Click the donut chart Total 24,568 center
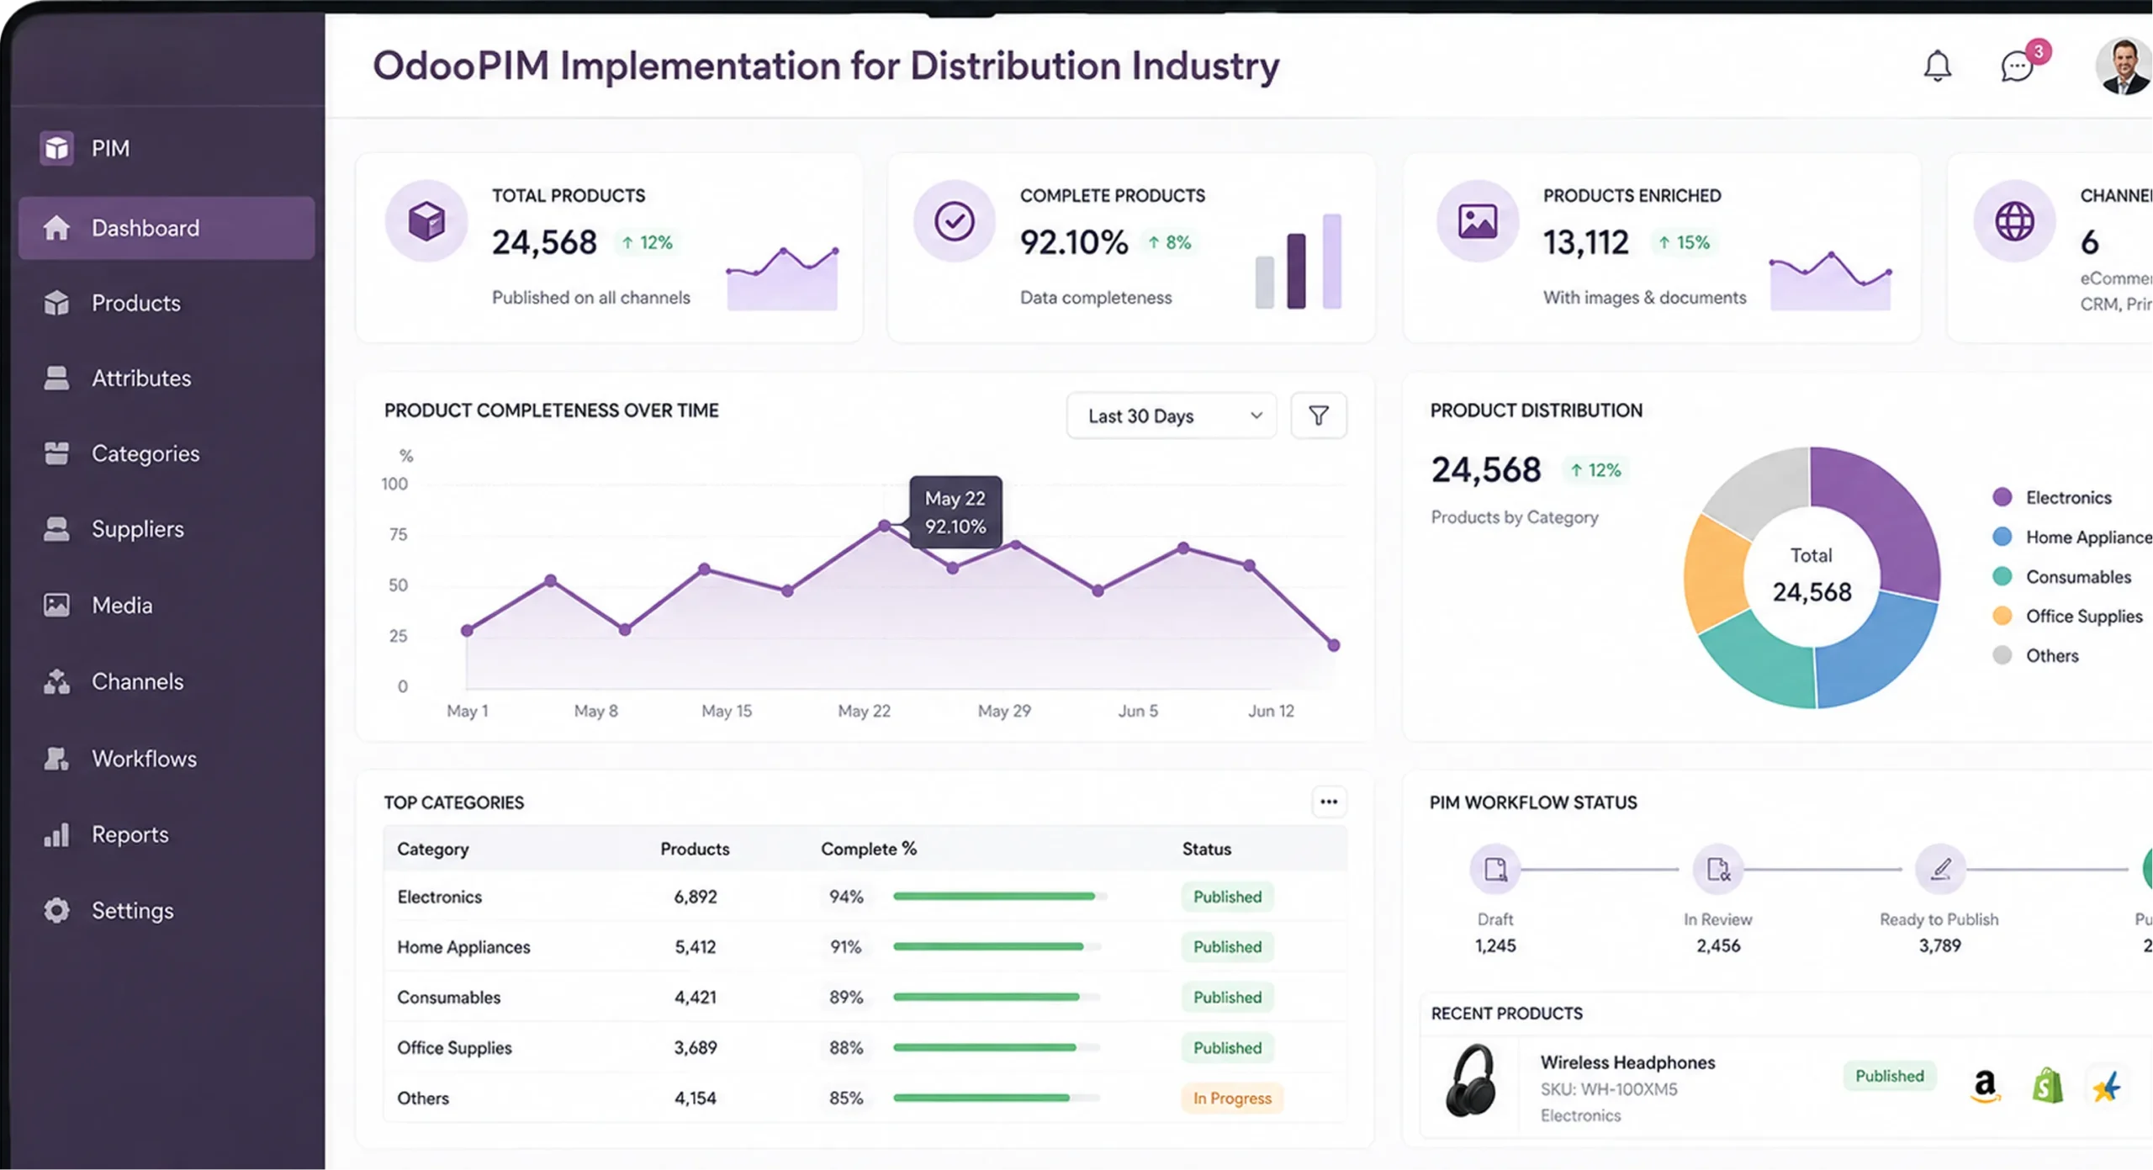Screen dimensions: 2153x1170 [1812, 576]
